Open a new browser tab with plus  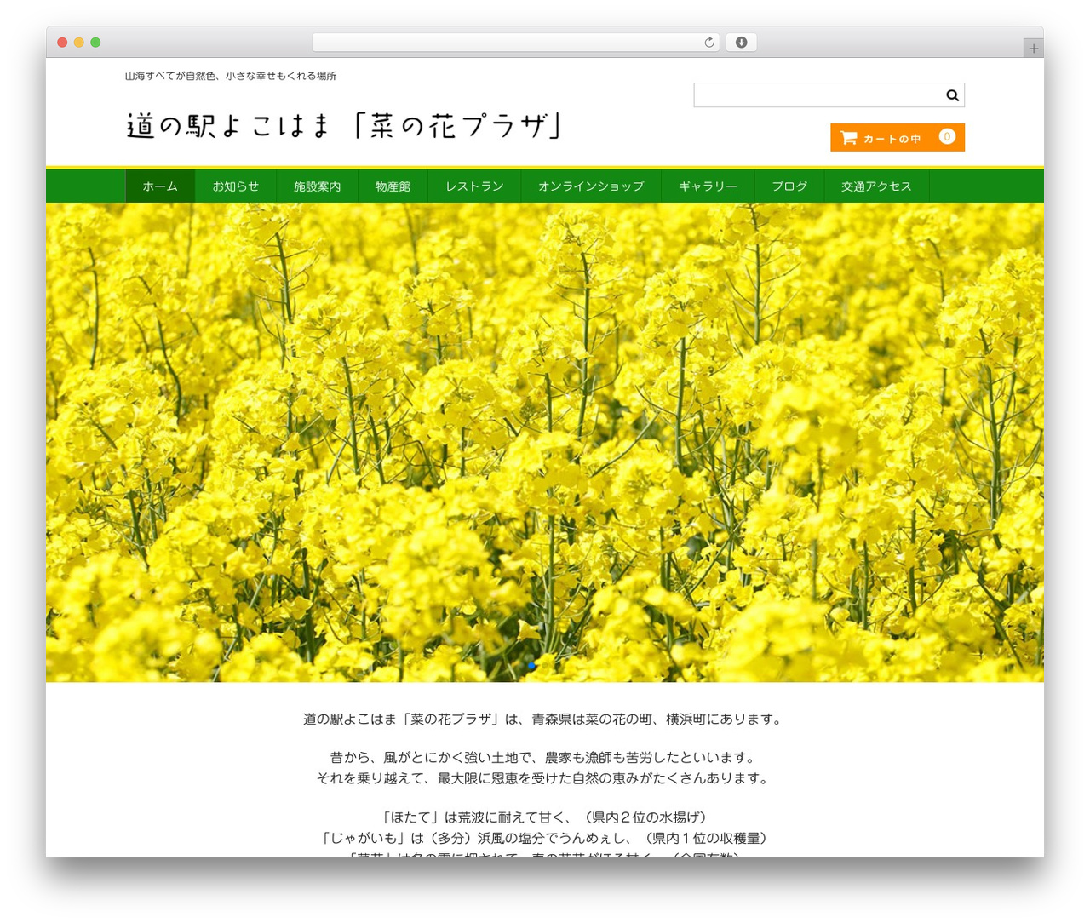pyautogui.click(x=1034, y=49)
